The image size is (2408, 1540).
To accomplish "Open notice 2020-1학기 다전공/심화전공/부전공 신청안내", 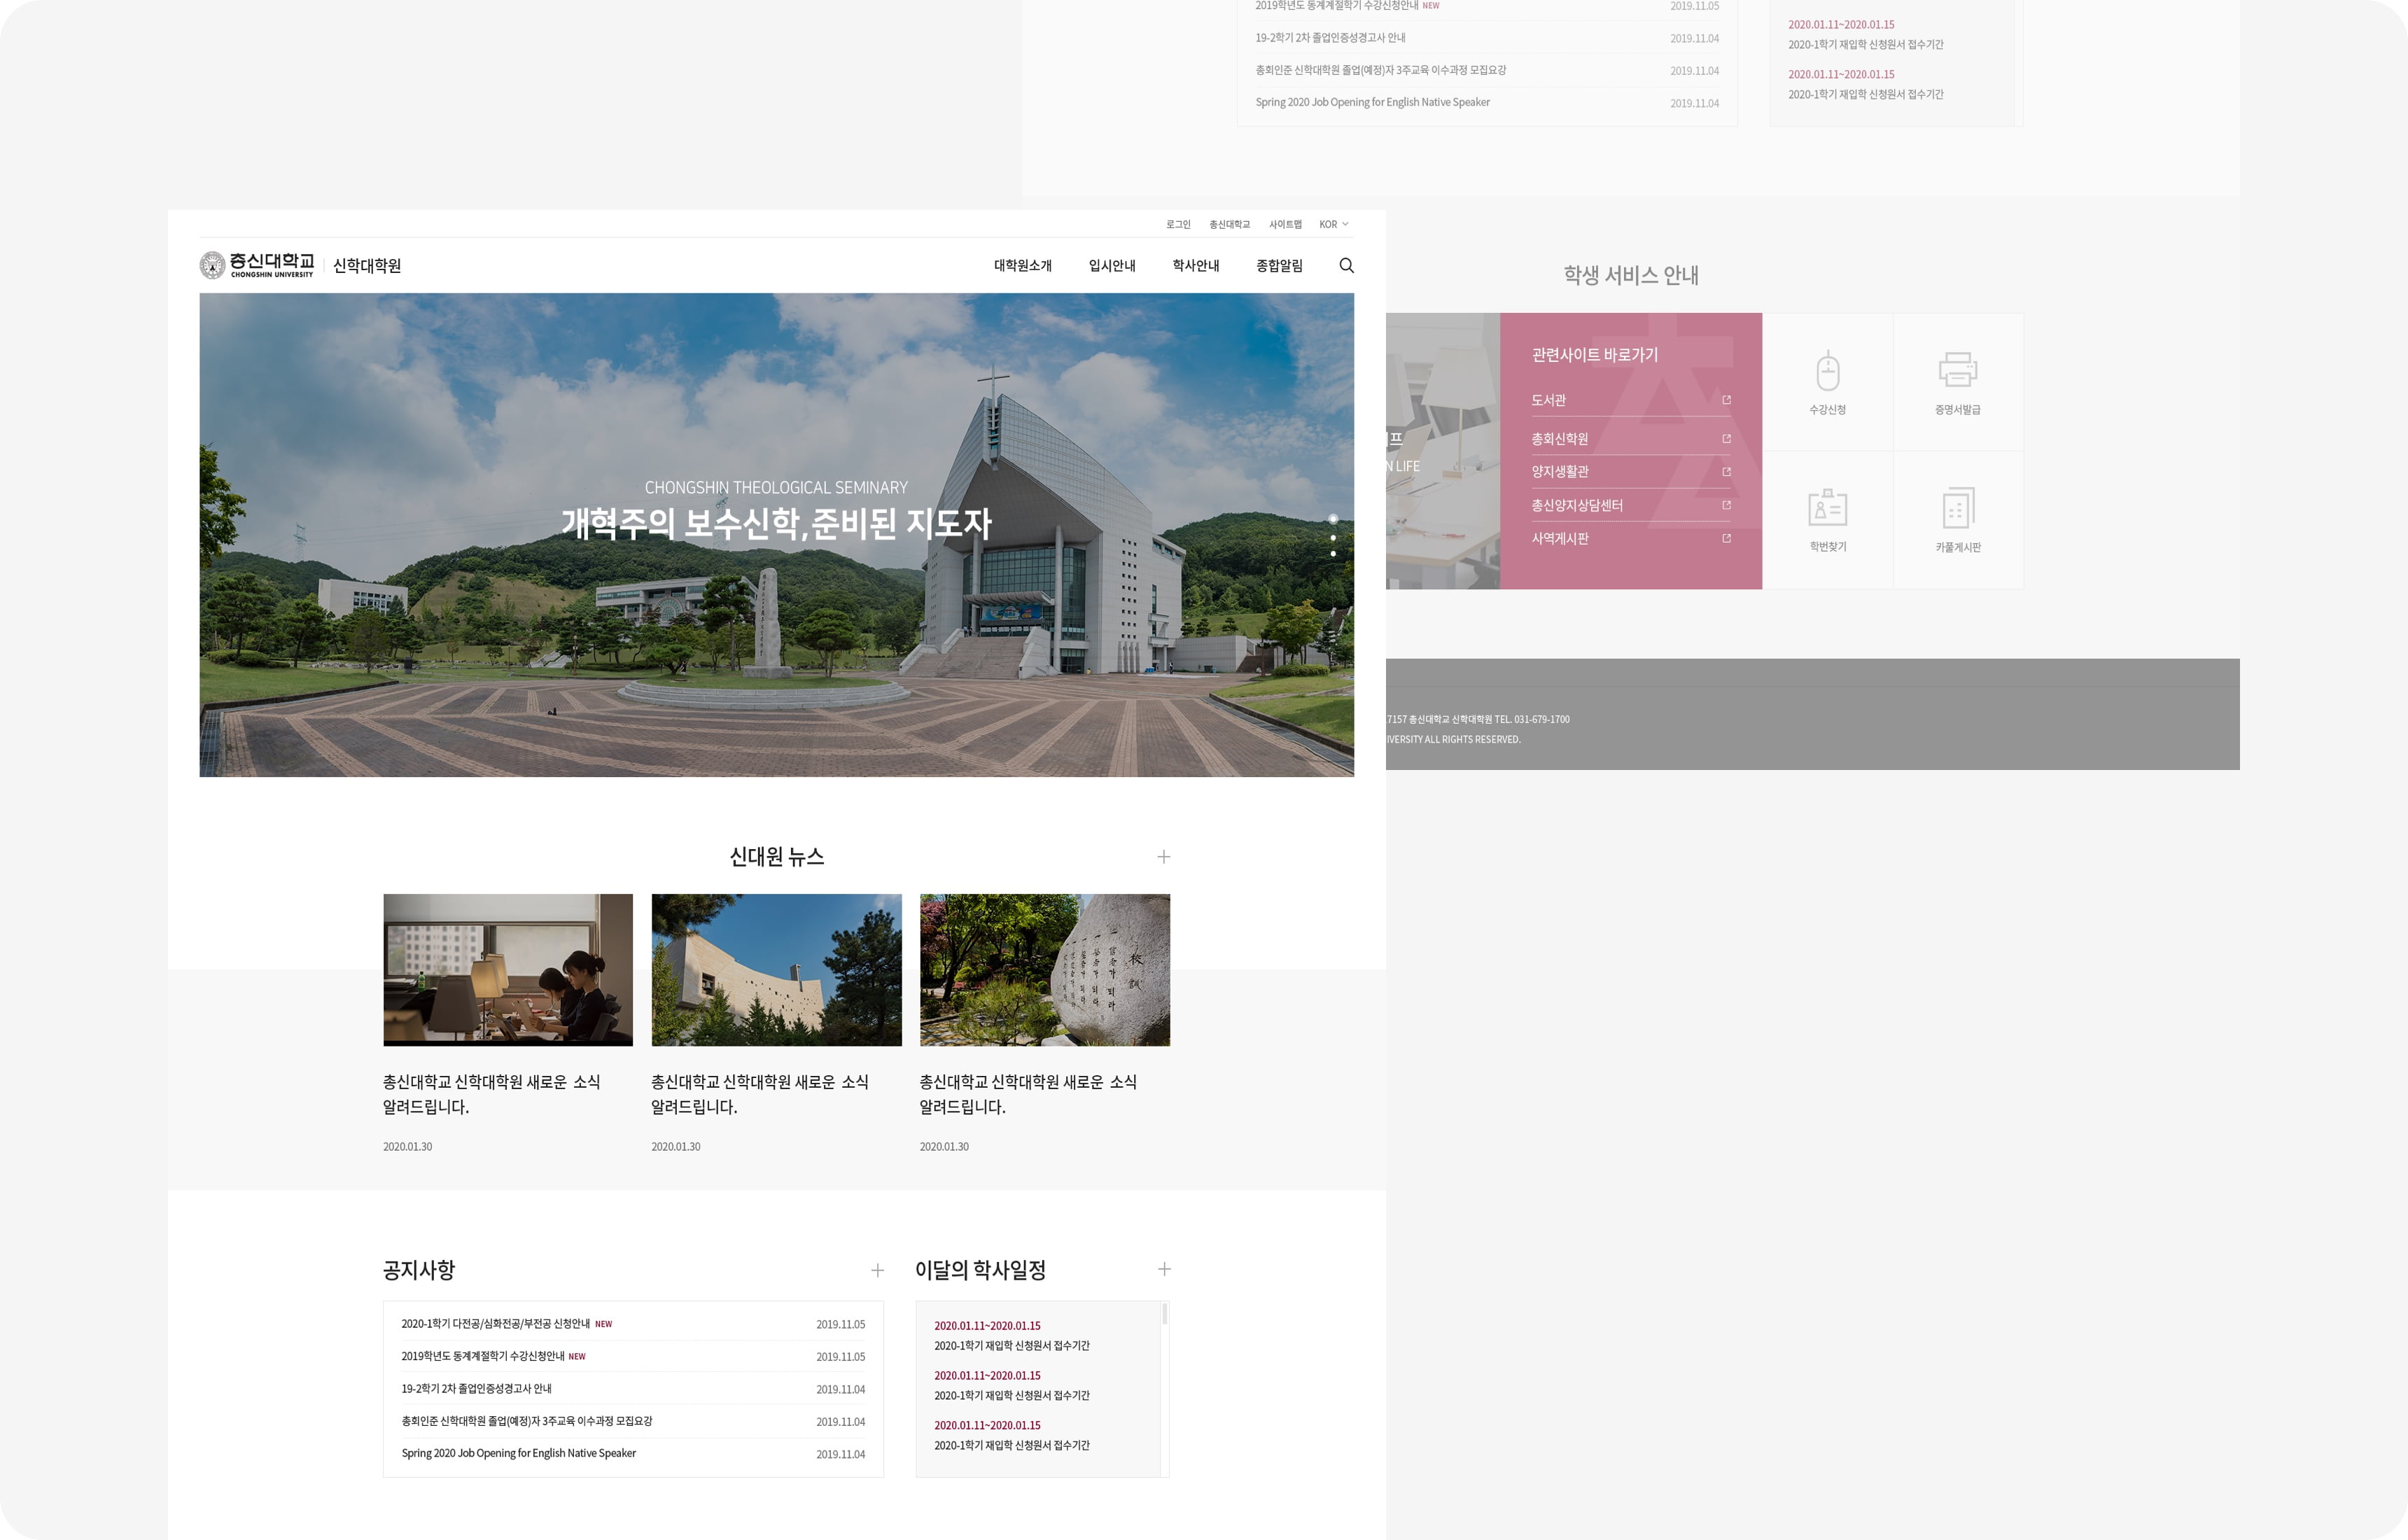I will coord(495,1324).
